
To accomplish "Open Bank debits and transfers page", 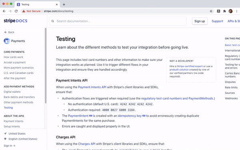I will coord(19,97).
